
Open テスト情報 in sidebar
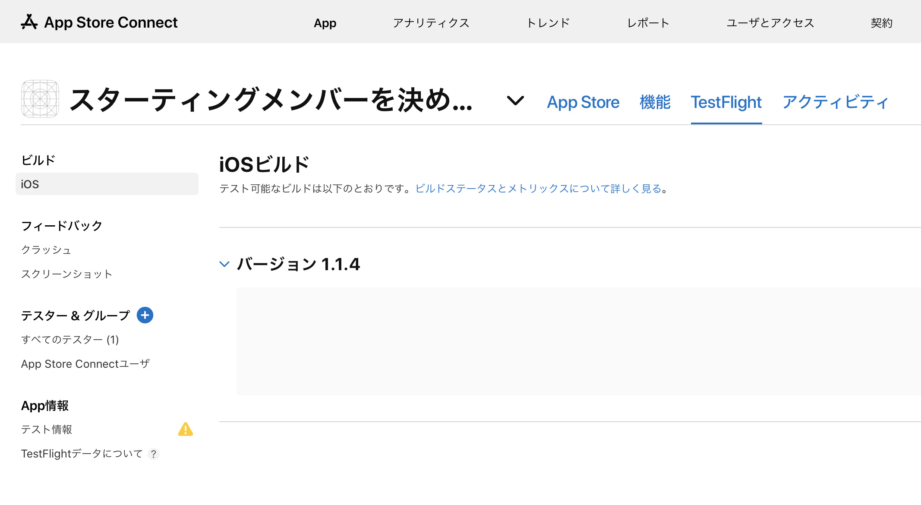47,429
